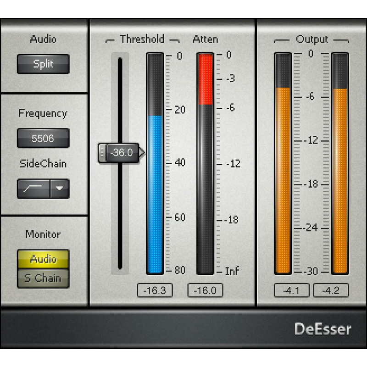This screenshot has height=367, width=367.
Task: Enable Audio monitoring in the Monitor section
Action: click(x=43, y=259)
